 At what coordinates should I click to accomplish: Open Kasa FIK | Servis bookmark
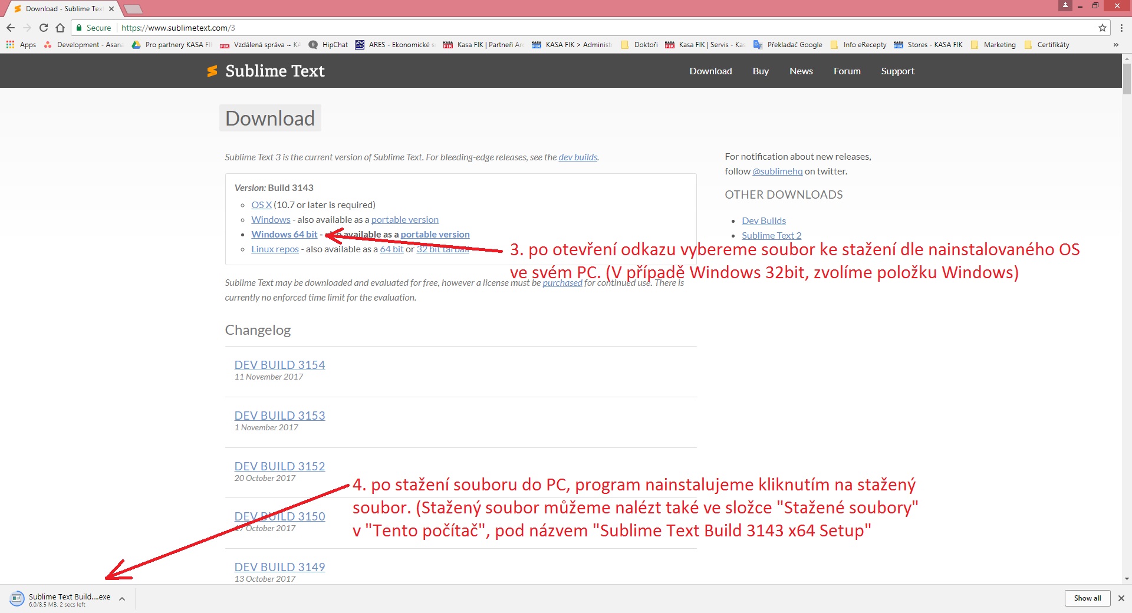705,45
